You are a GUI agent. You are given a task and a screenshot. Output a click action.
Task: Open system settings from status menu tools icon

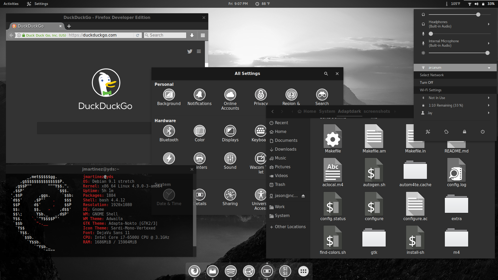point(428,132)
